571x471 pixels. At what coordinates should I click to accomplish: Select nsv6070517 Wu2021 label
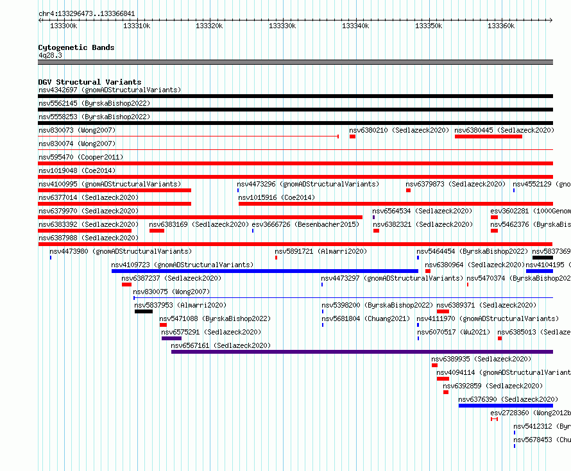coord(454,332)
